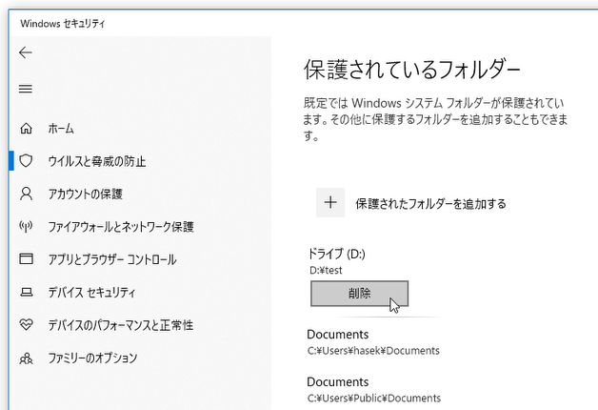598x410 pixels.
Task: Click the home icon in sidebar
Action: [26, 129]
